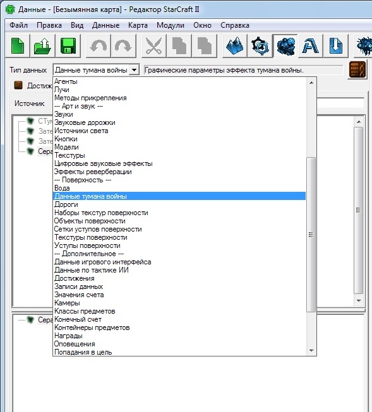The image size is (372, 412).
Task: Select Данные по тактике ИИ entry
Action: pos(179,270)
